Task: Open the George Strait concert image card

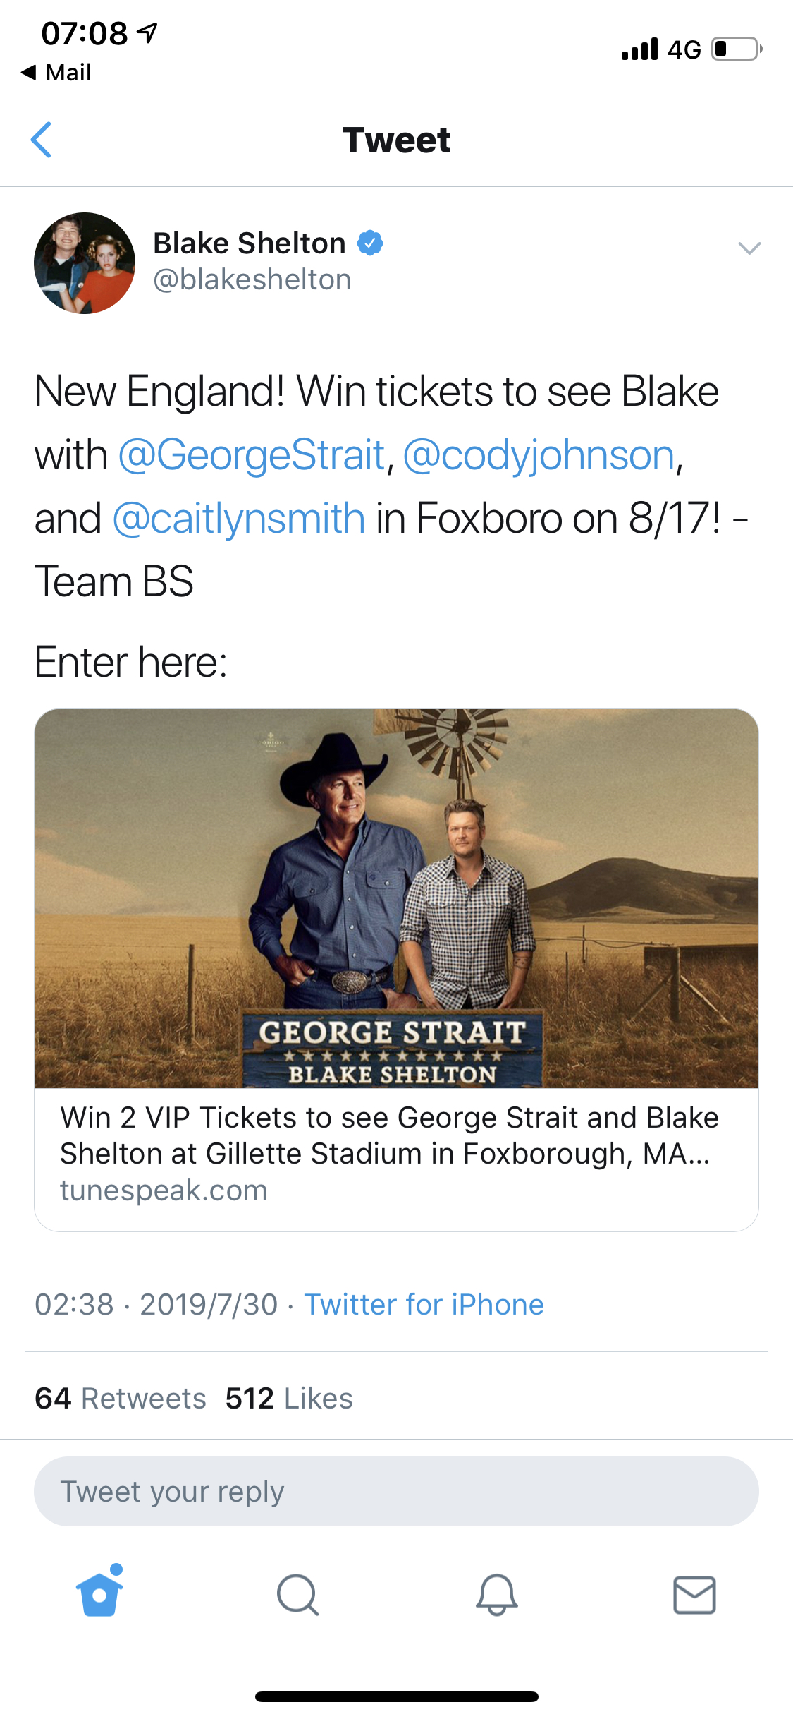Action: (396, 898)
